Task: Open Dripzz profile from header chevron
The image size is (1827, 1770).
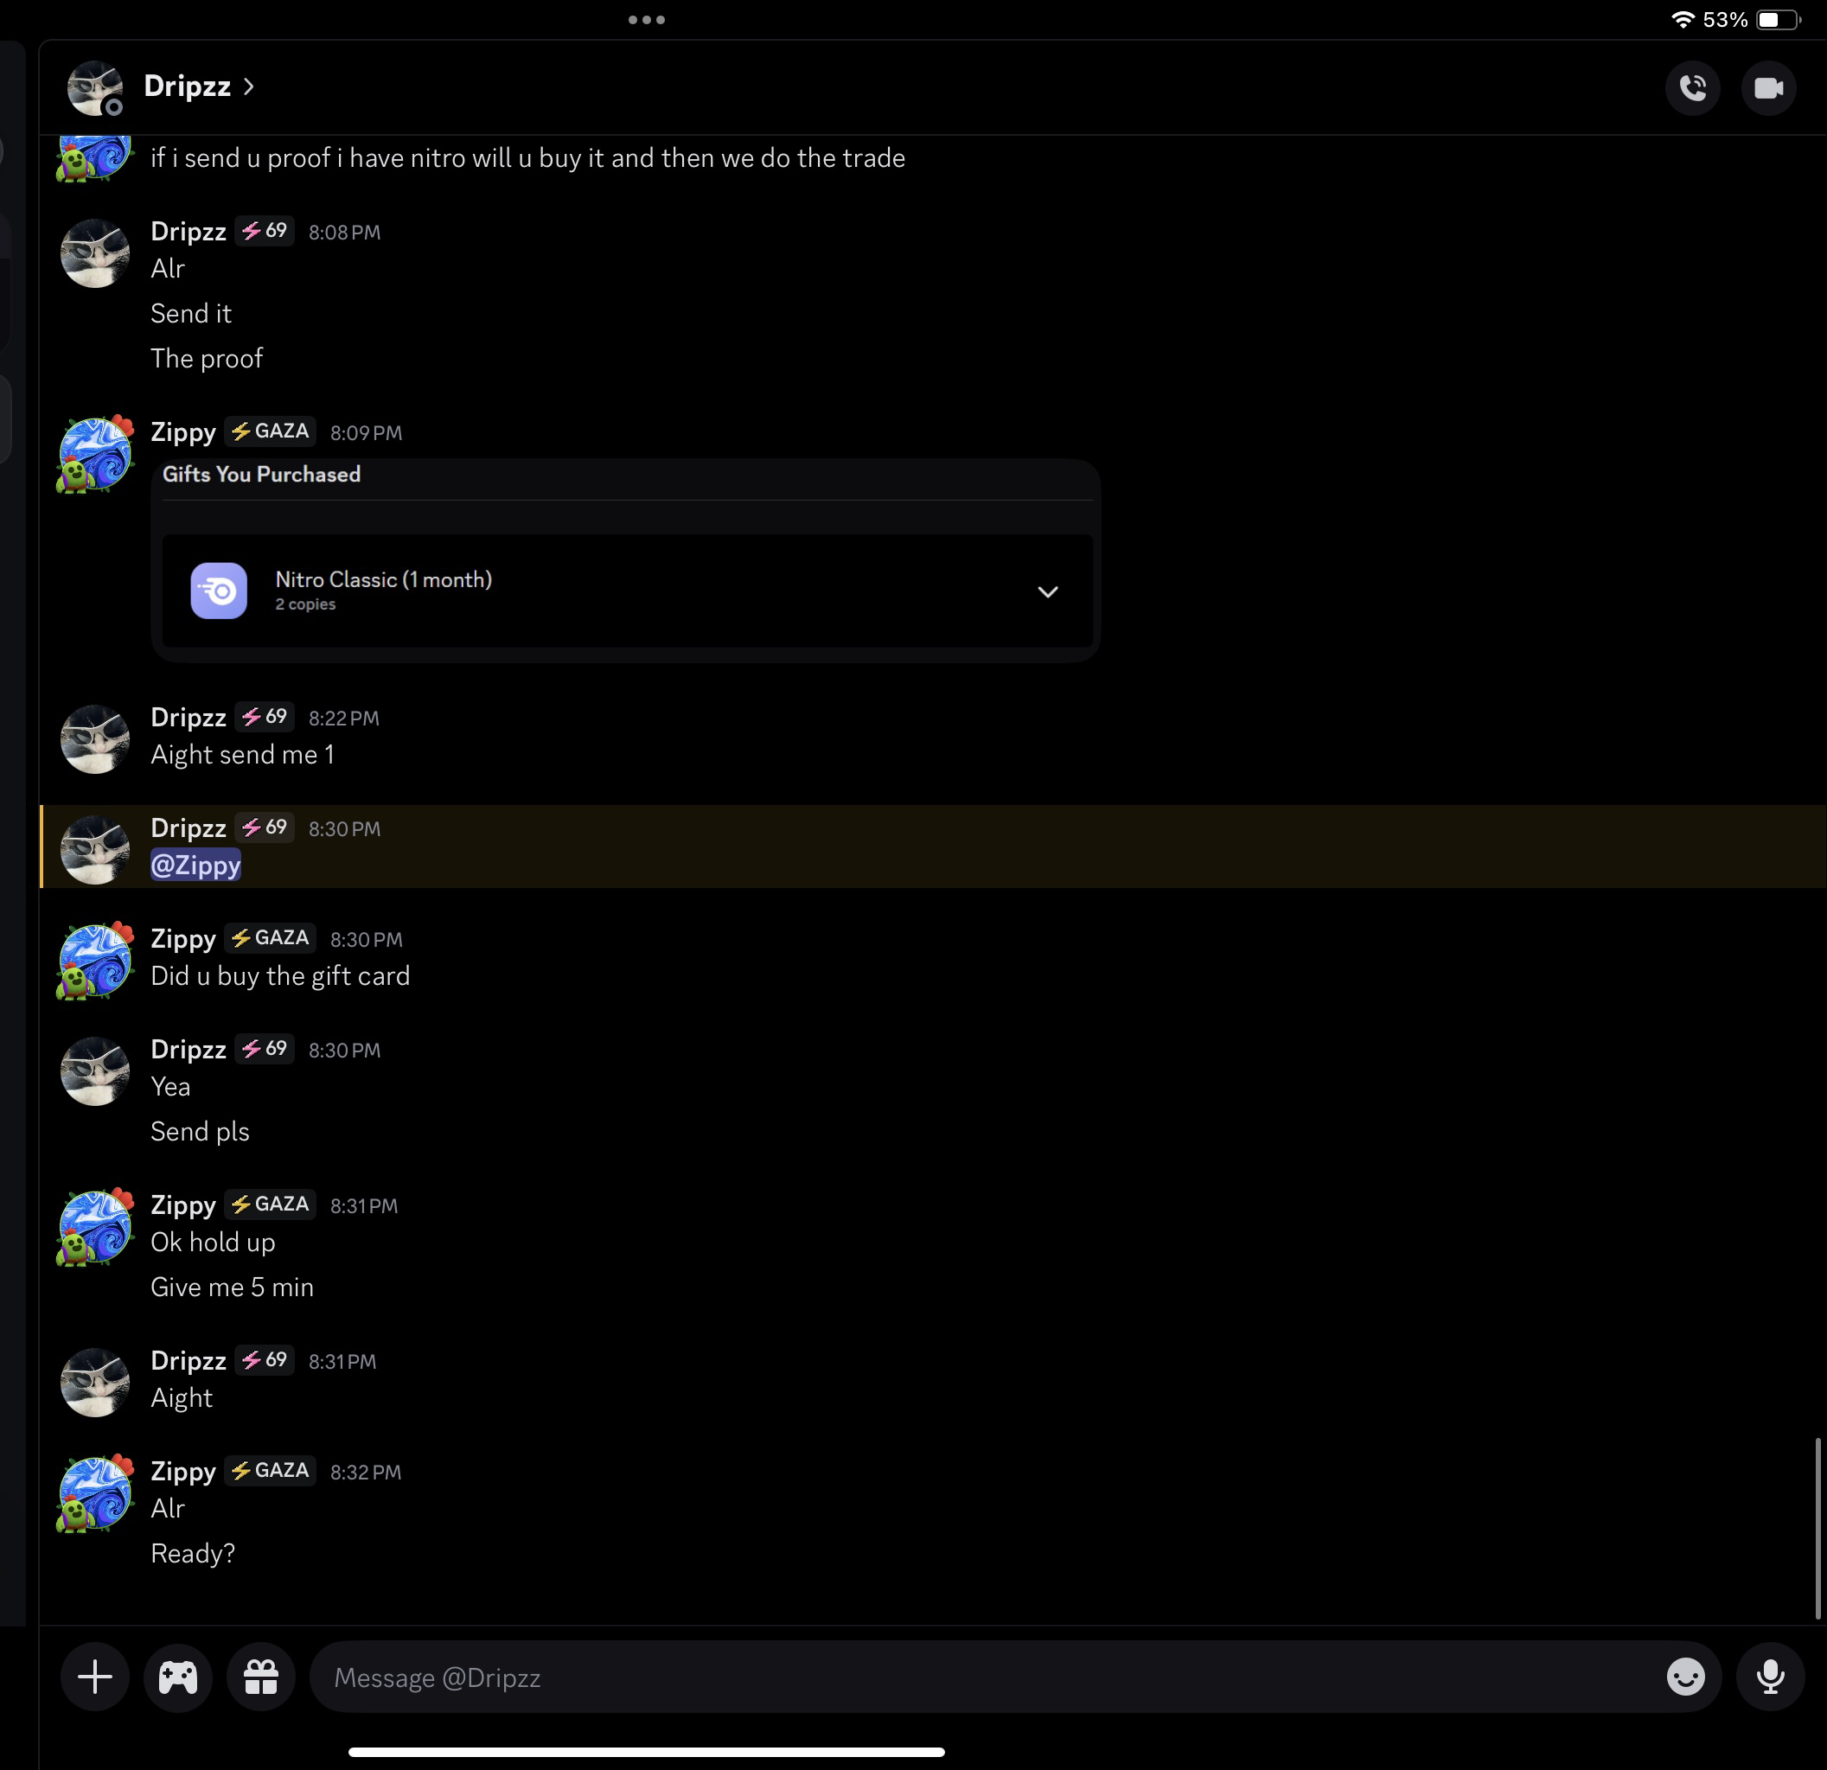Action: 249,86
